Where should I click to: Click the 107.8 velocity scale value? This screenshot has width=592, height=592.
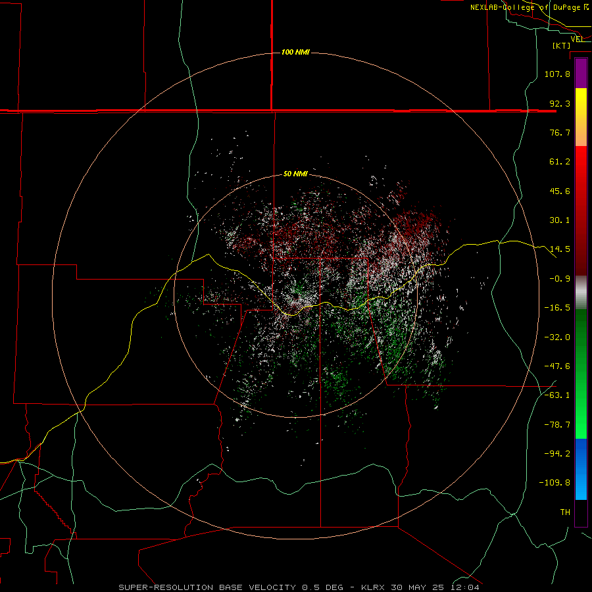[557, 74]
